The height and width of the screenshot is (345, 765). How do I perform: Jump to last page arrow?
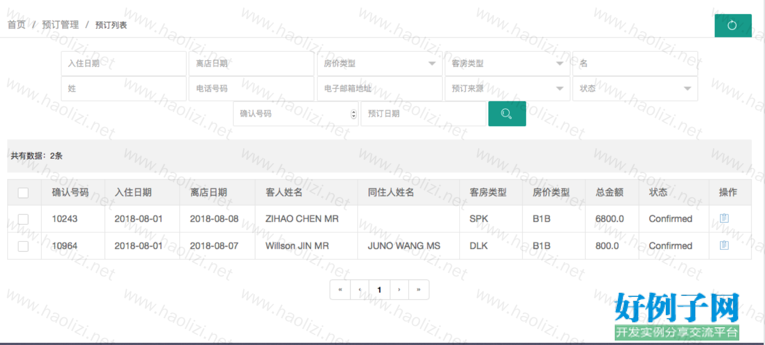[418, 290]
